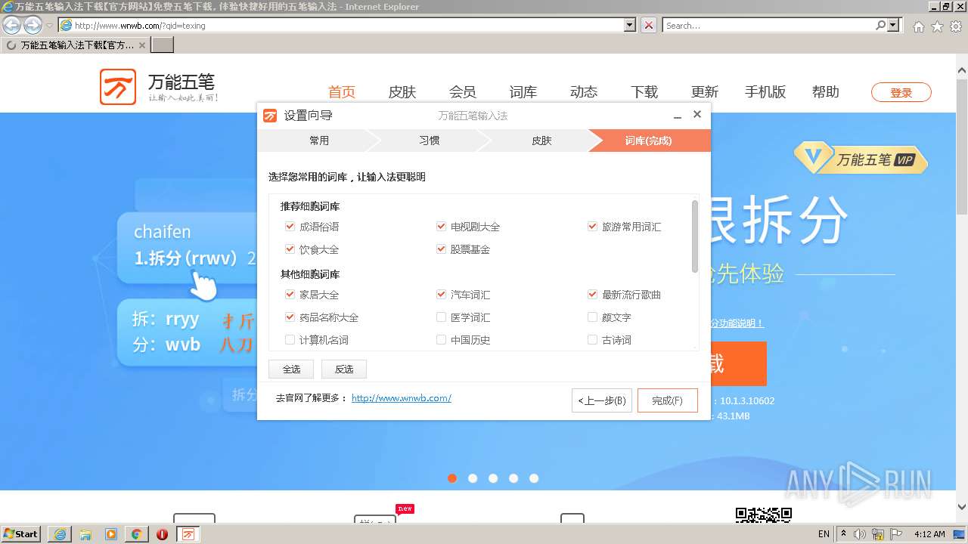Screen dimensions: 968x544
Task: Open file explorer folder taskbar icon
Action: 85,534
